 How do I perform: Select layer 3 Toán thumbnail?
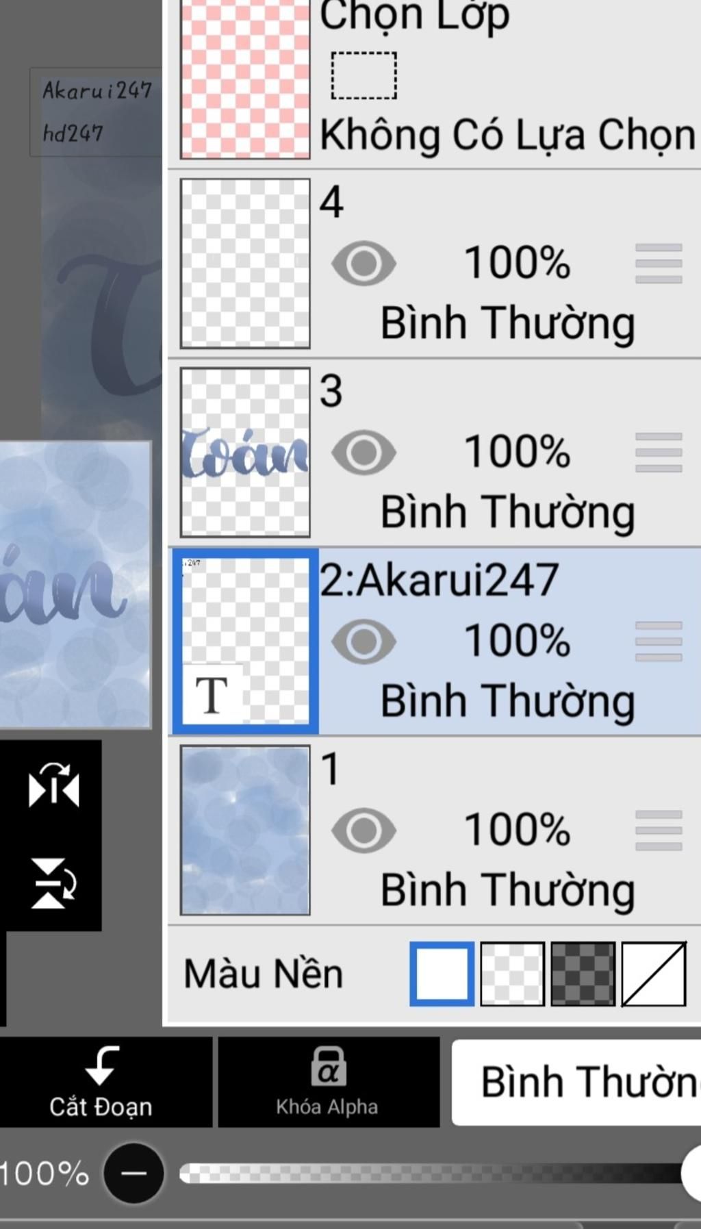point(245,453)
